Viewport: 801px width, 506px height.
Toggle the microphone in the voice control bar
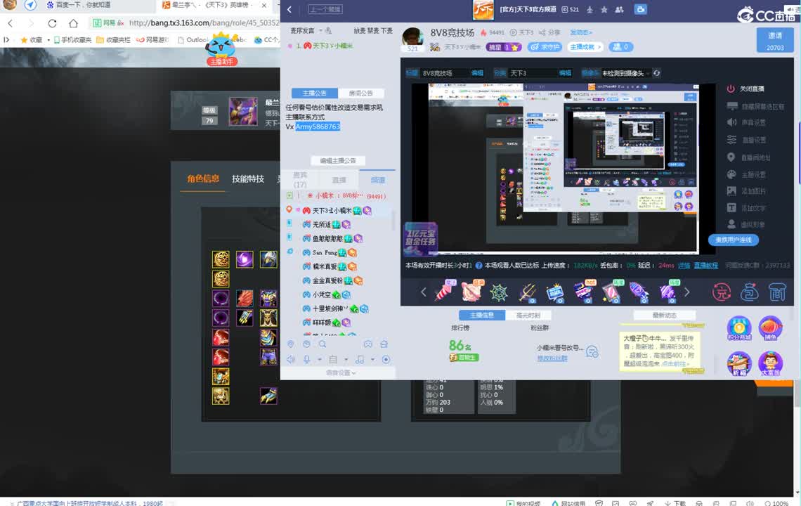pos(307,359)
